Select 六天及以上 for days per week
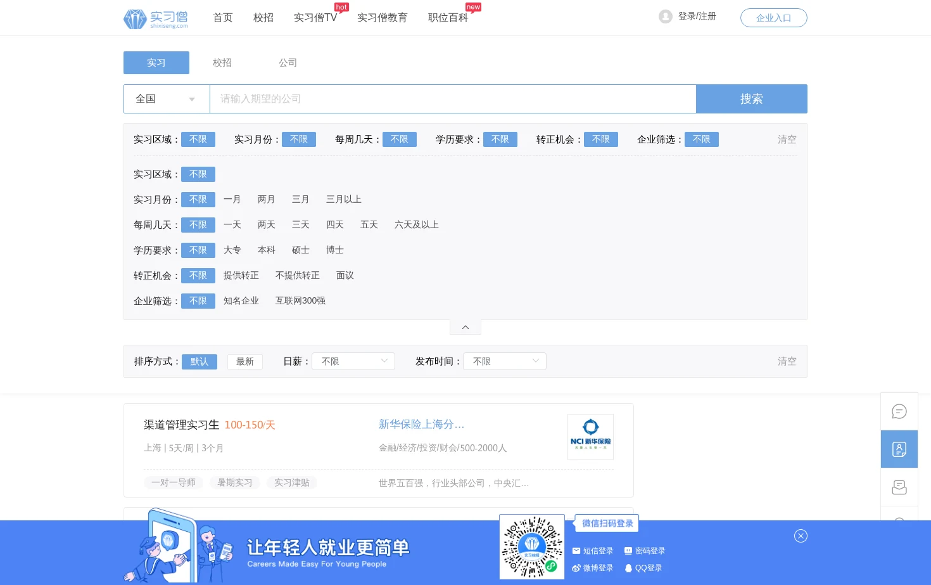Viewport: 931px width, 585px height. [x=417, y=225]
